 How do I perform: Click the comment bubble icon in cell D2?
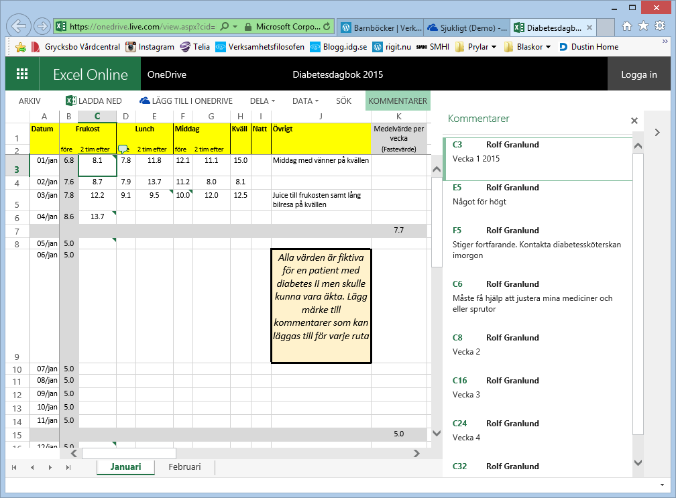[x=123, y=149]
